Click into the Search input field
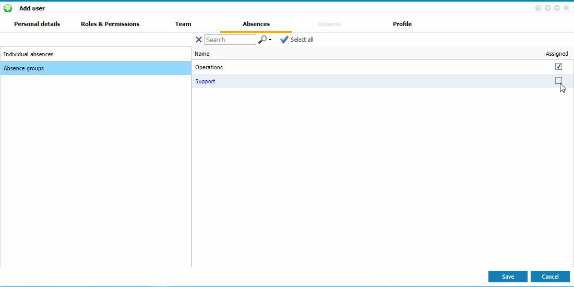574x287 pixels. point(230,40)
